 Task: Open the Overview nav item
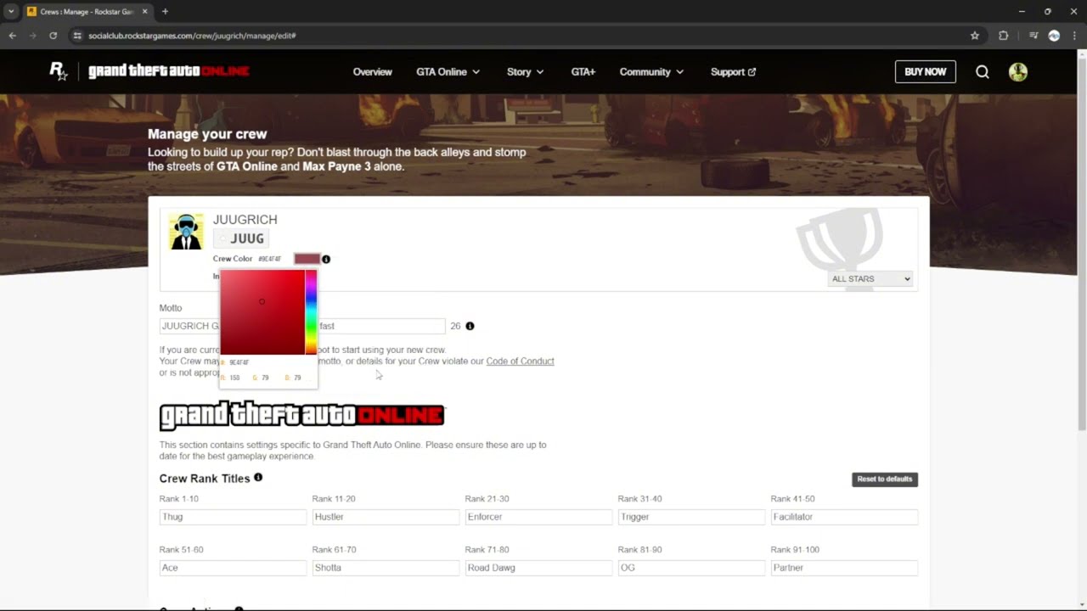373,72
